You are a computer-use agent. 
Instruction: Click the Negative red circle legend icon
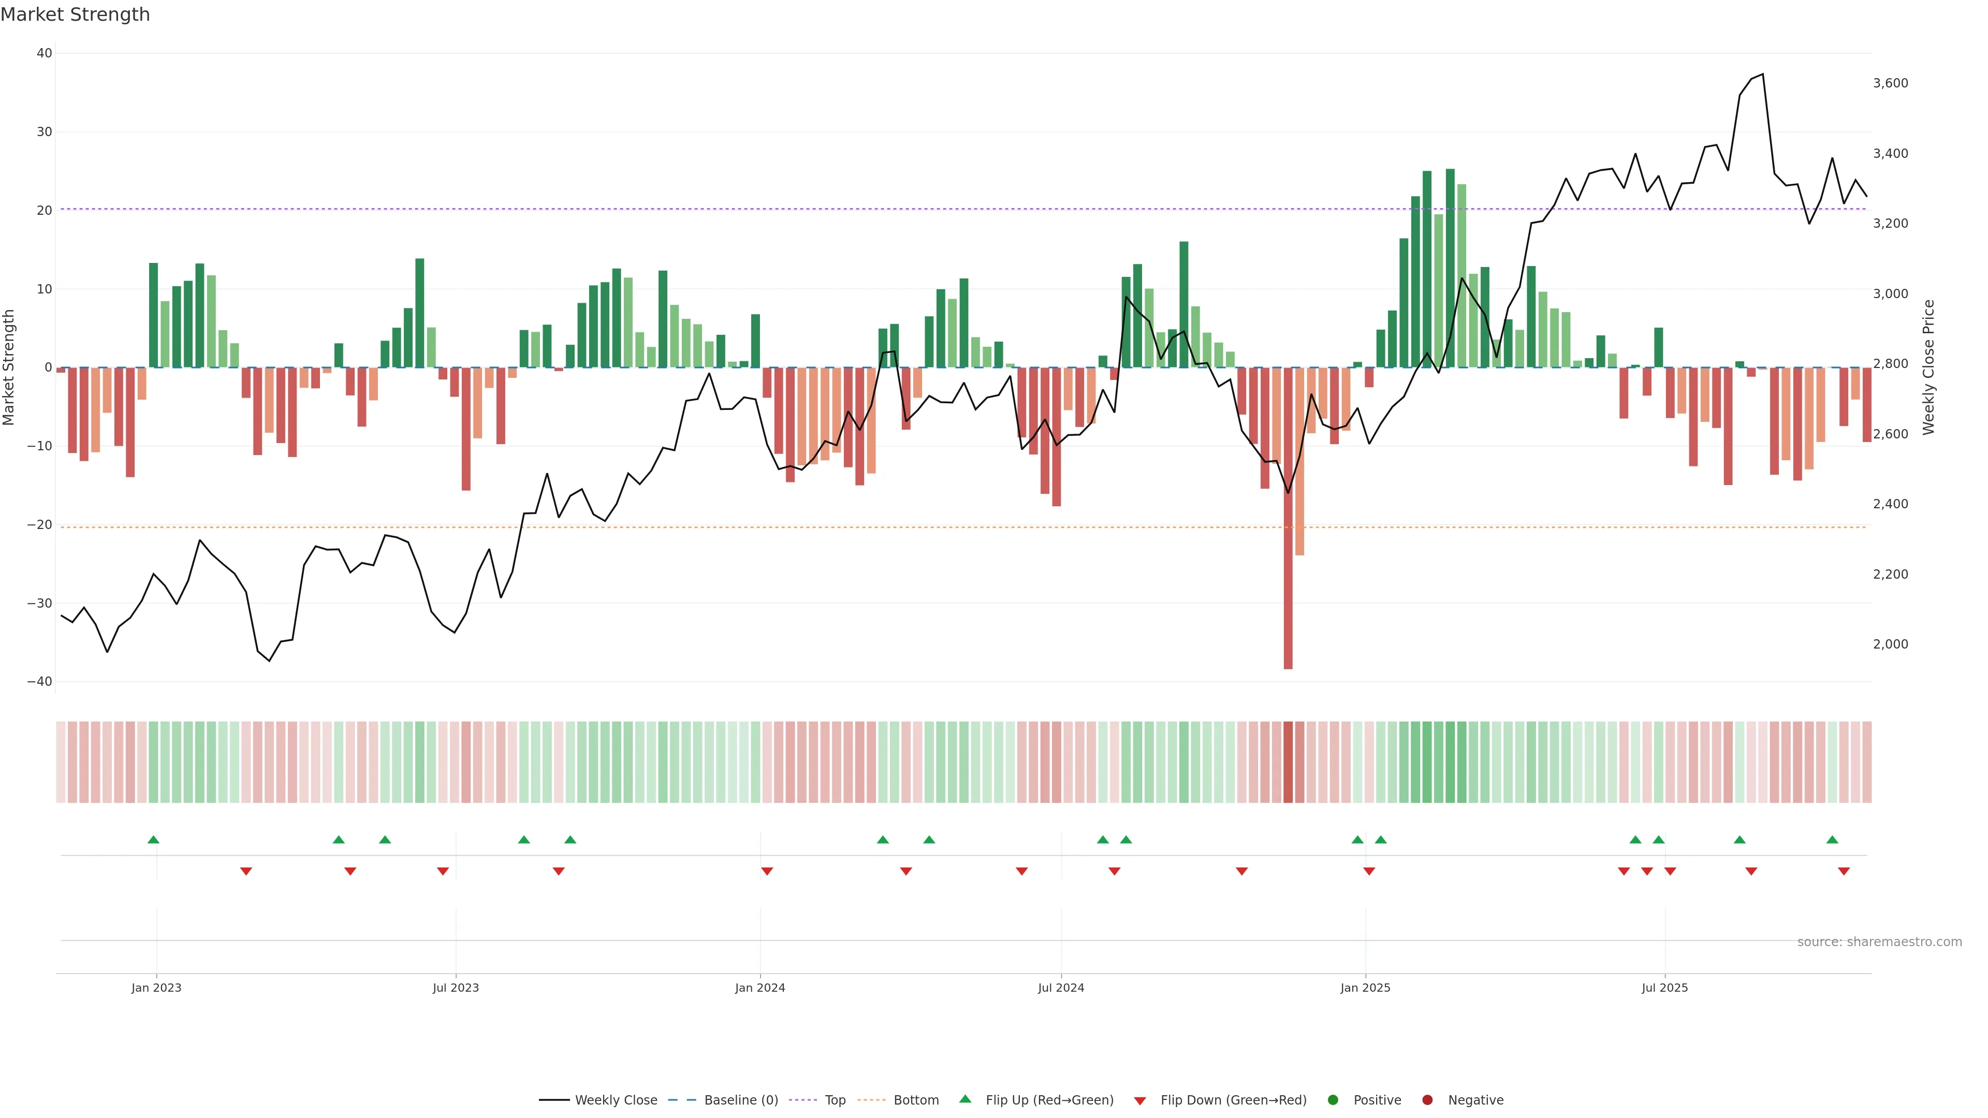pyautogui.click(x=1427, y=1100)
